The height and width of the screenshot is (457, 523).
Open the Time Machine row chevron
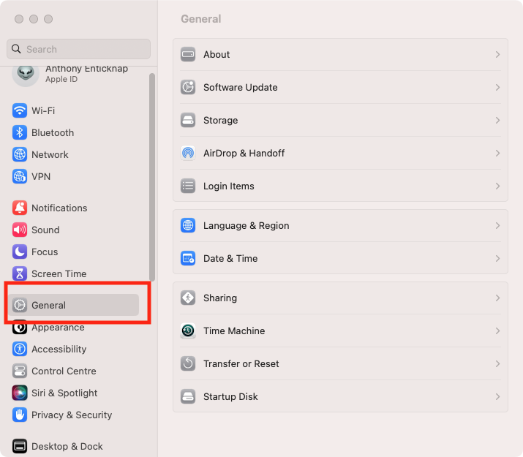497,331
